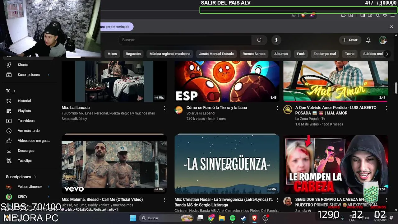Open the Yeison Jimenez subscription

click(x=29, y=187)
